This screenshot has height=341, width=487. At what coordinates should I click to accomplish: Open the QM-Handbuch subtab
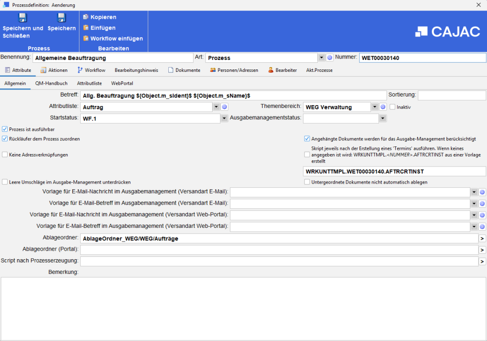coord(51,83)
